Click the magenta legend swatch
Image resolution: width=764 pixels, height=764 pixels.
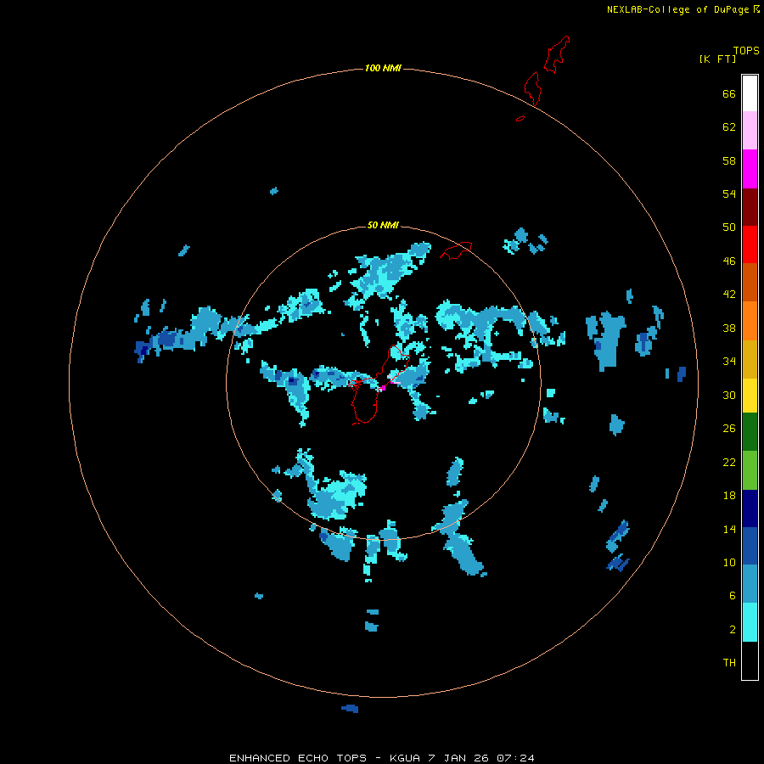click(750, 169)
